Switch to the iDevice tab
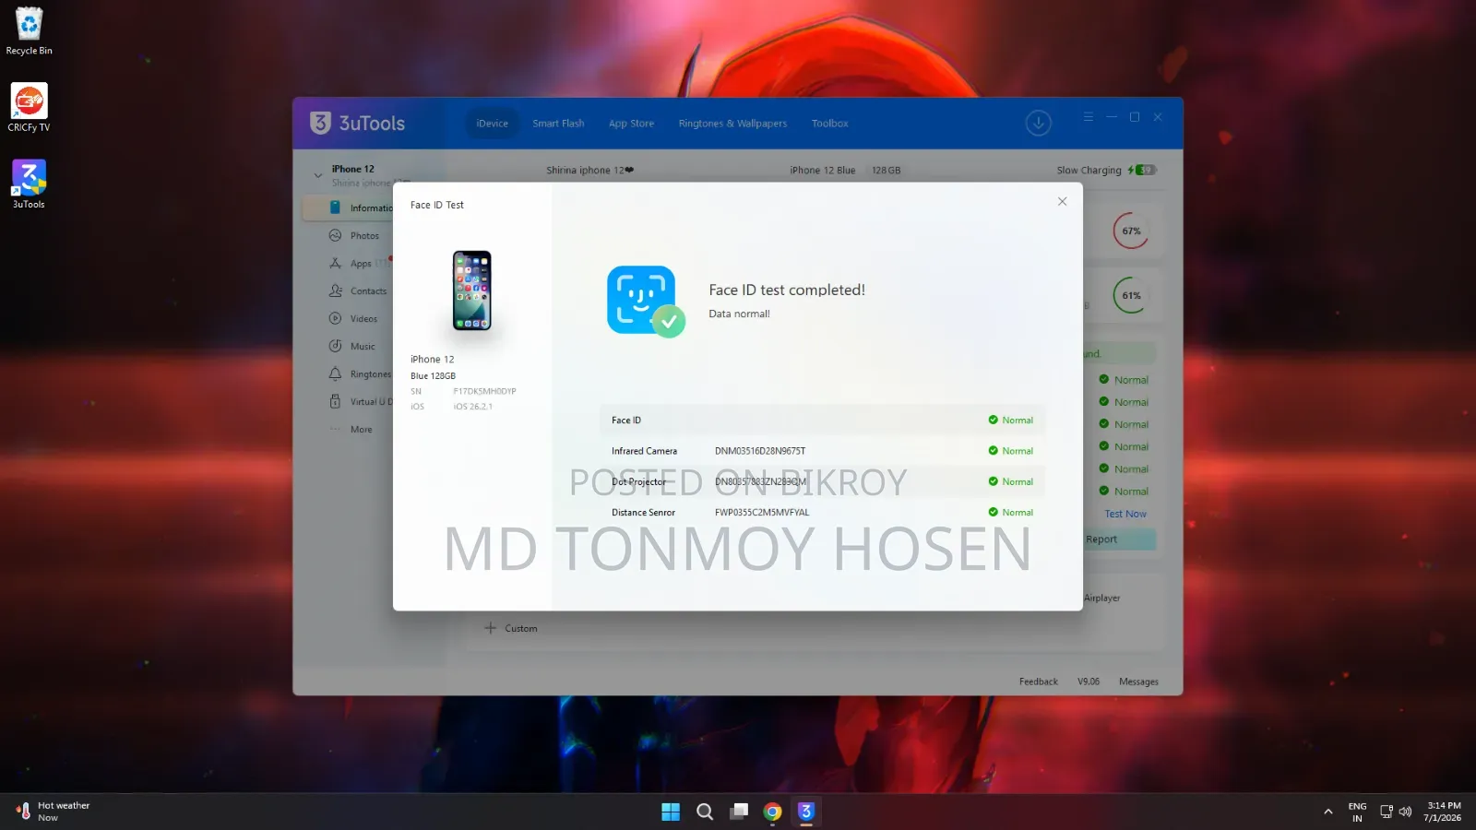 (x=492, y=124)
